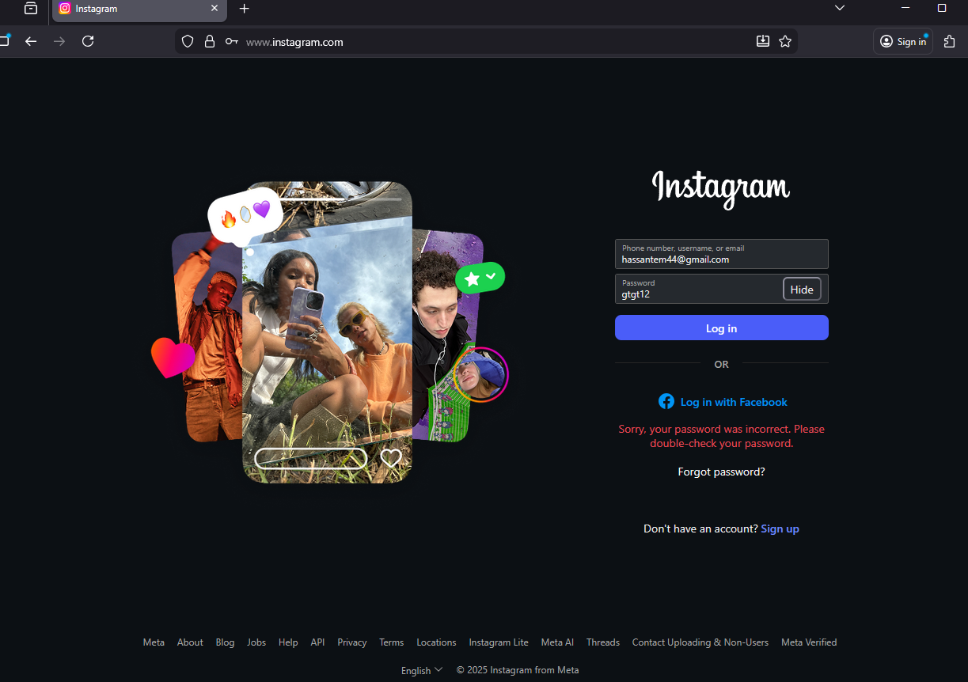This screenshot has width=968, height=682.
Task: Click the username or email input field
Action: pyautogui.click(x=722, y=254)
